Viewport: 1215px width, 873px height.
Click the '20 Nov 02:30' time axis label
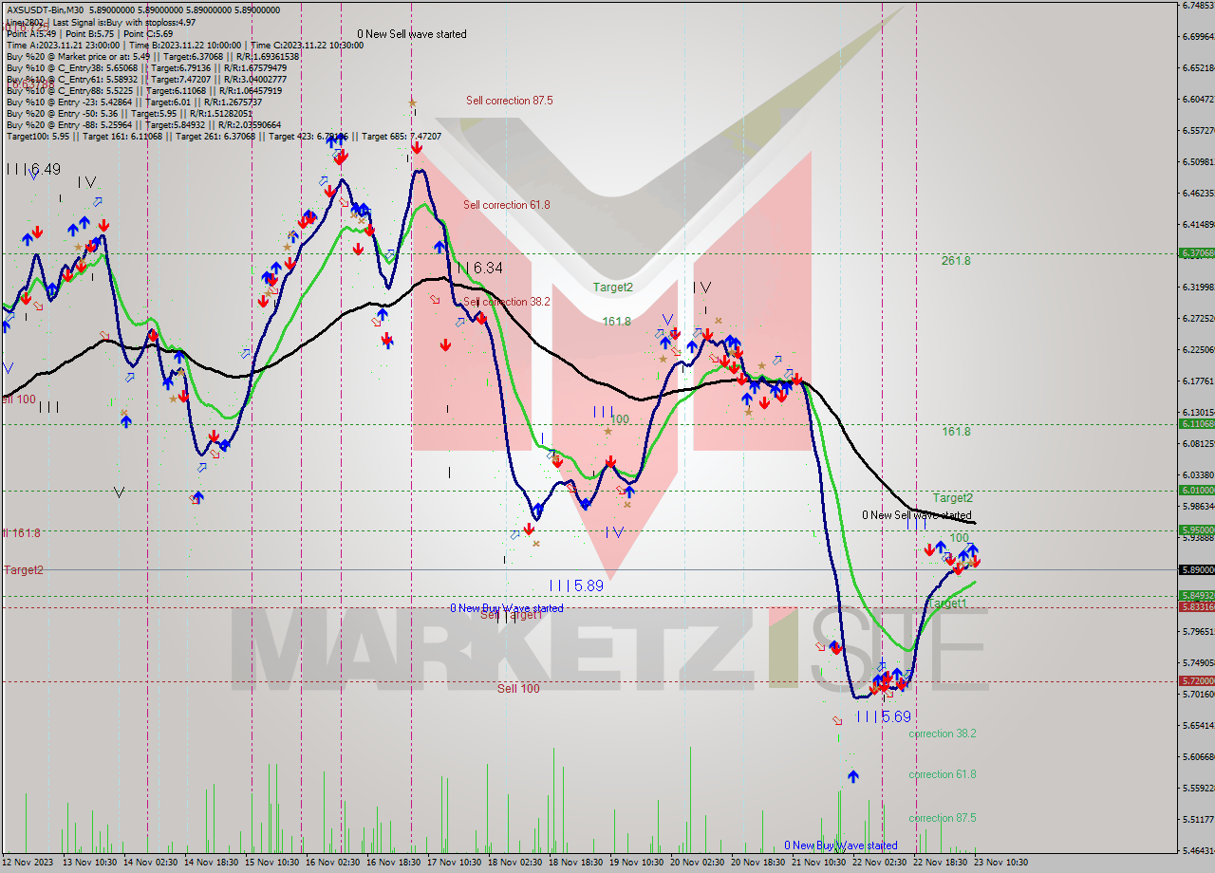(x=698, y=863)
